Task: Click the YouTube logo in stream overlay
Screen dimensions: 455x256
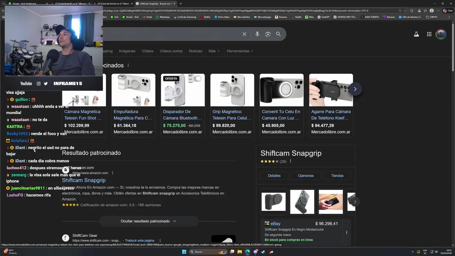Action: [26, 84]
